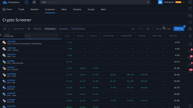Export screener data with download icon
Viewport: 193px width, 108px height.
coord(133,29)
